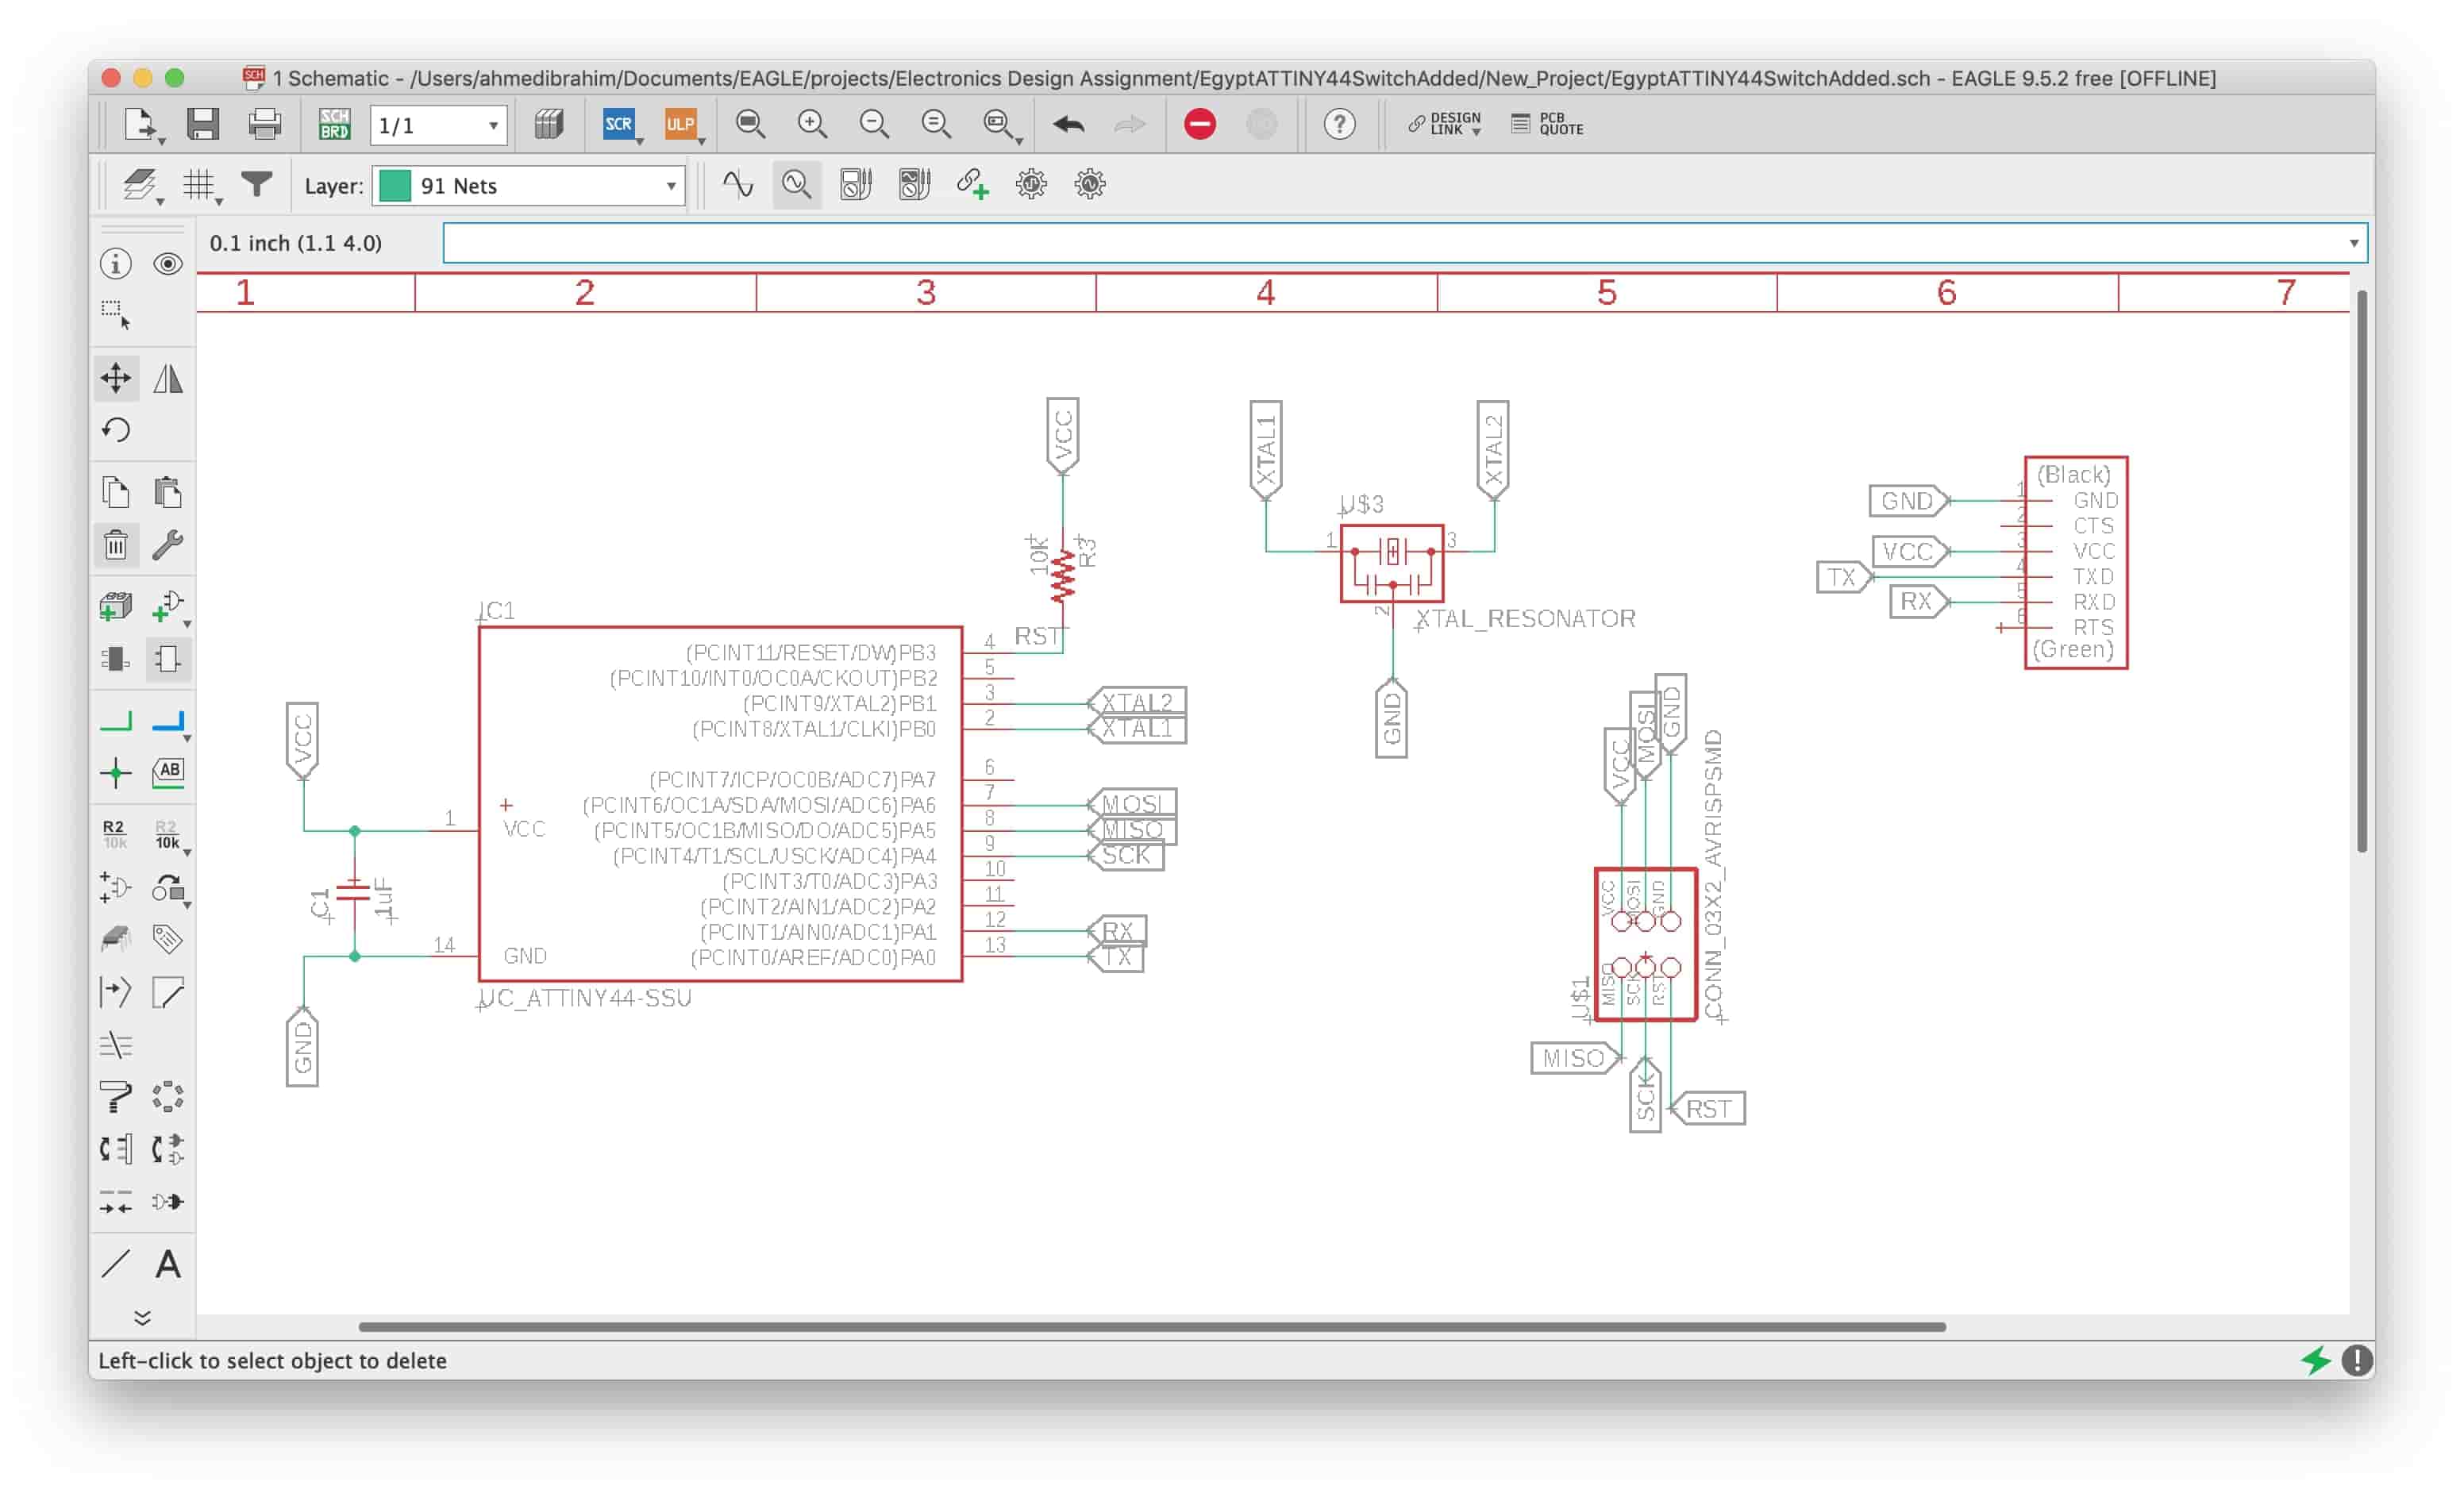Click the zoom out magnifier
Image resolution: width=2464 pixels, height=1497 pixels.
874,125
